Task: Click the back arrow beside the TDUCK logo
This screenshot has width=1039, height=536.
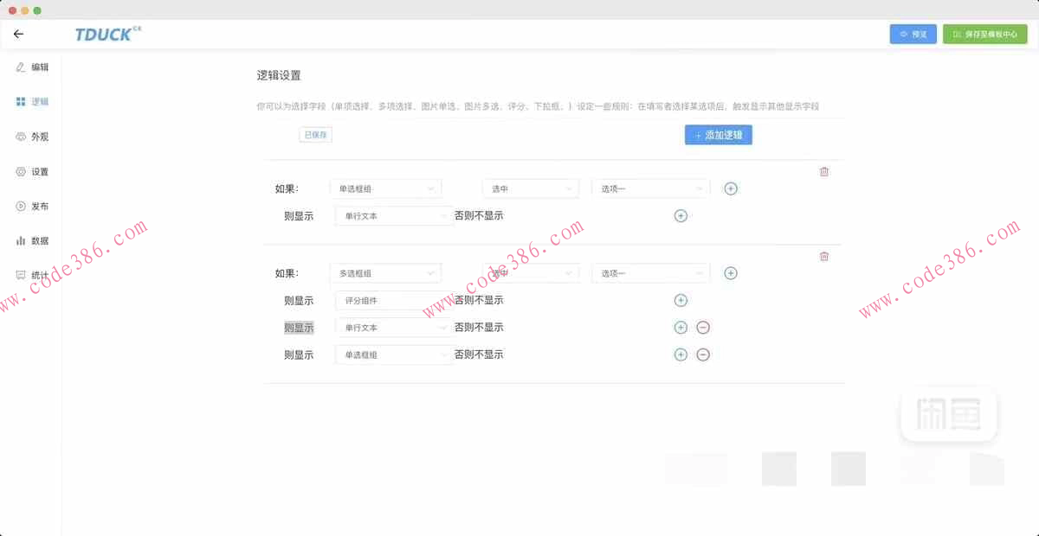Action: coord(18,34)
